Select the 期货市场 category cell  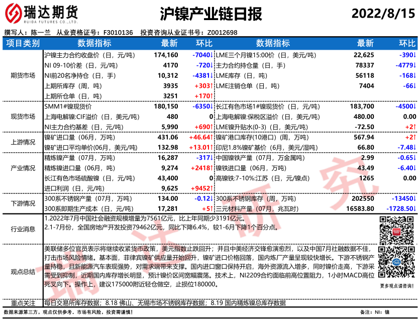pos(23,75)
